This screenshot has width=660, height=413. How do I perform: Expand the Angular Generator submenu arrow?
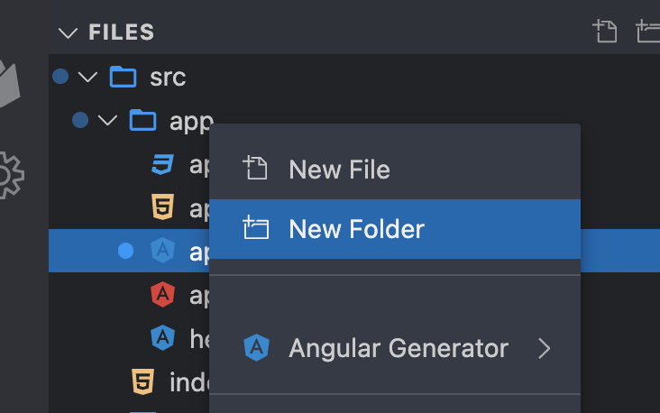point(545,349)
